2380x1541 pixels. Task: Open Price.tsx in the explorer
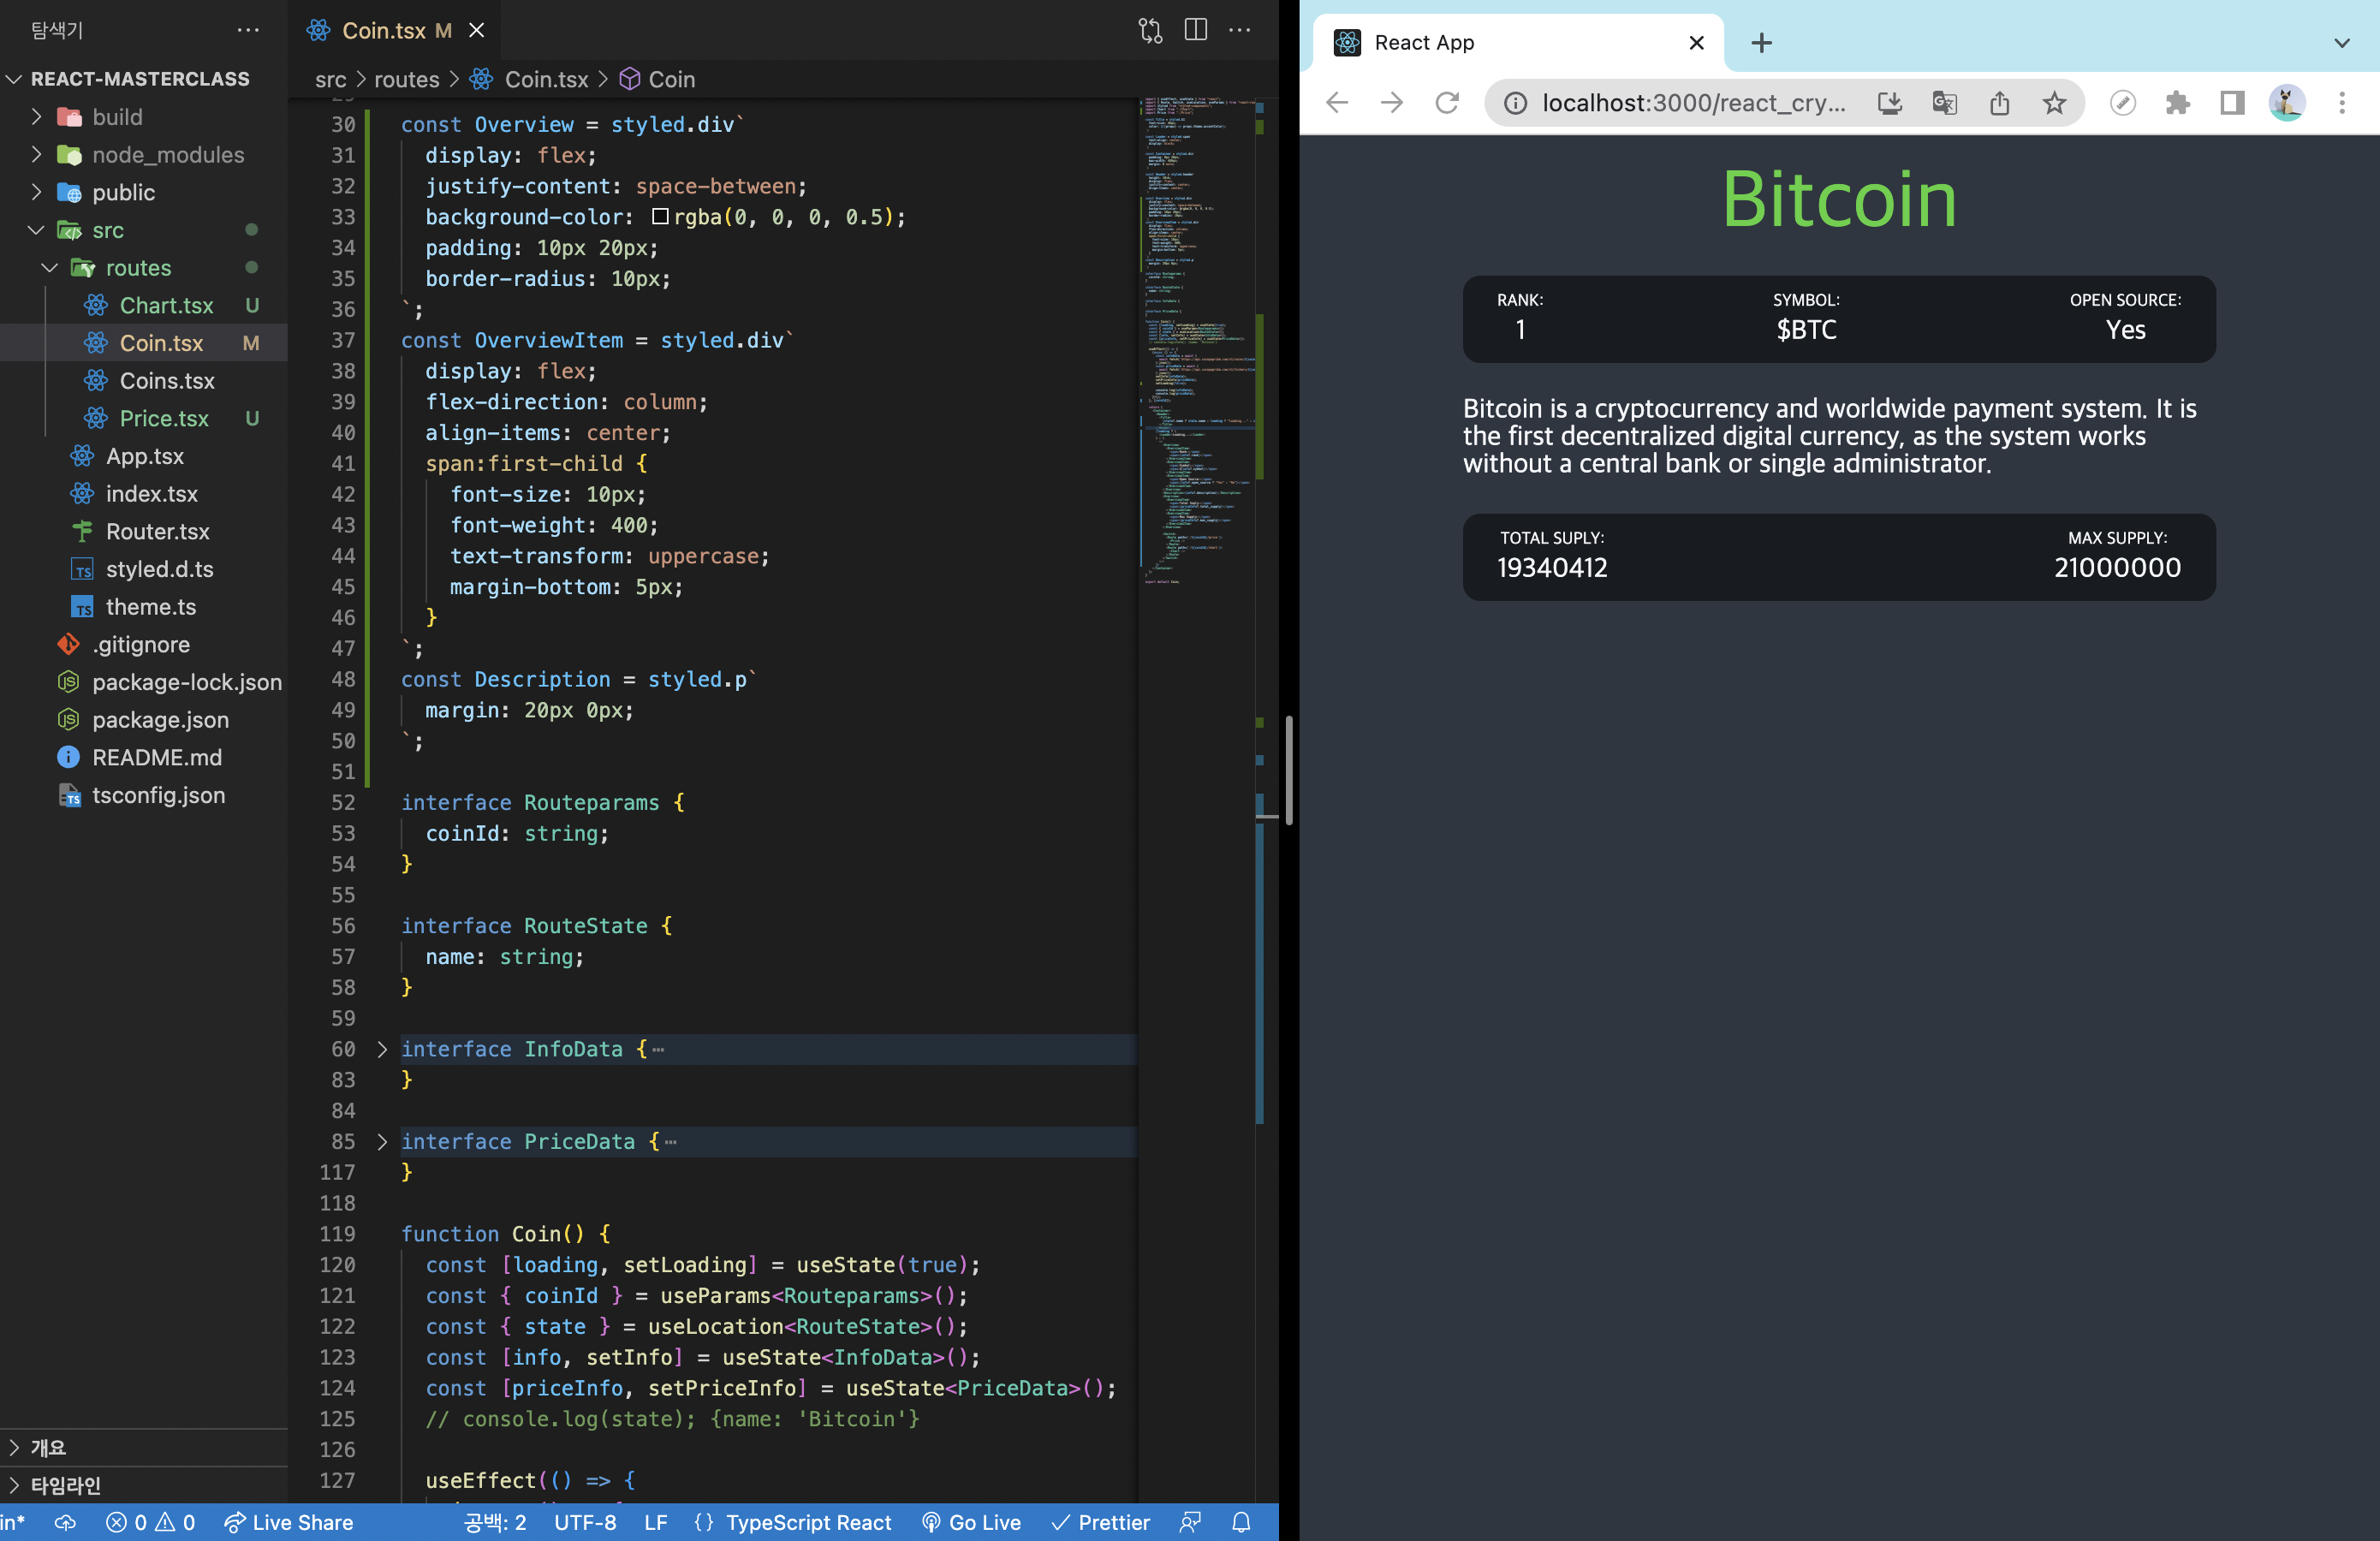click(x=164, y=419)
